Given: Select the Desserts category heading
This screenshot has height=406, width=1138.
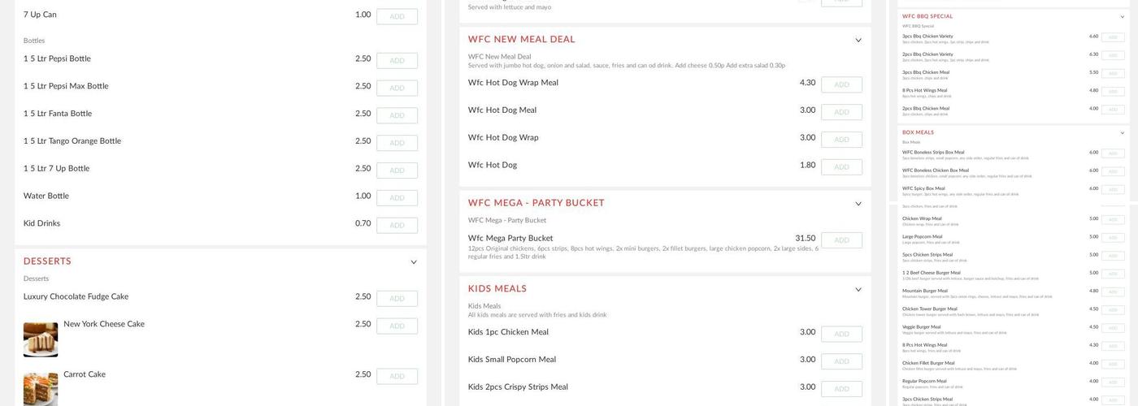Looking at the screenshot, I should click(47, 261).
